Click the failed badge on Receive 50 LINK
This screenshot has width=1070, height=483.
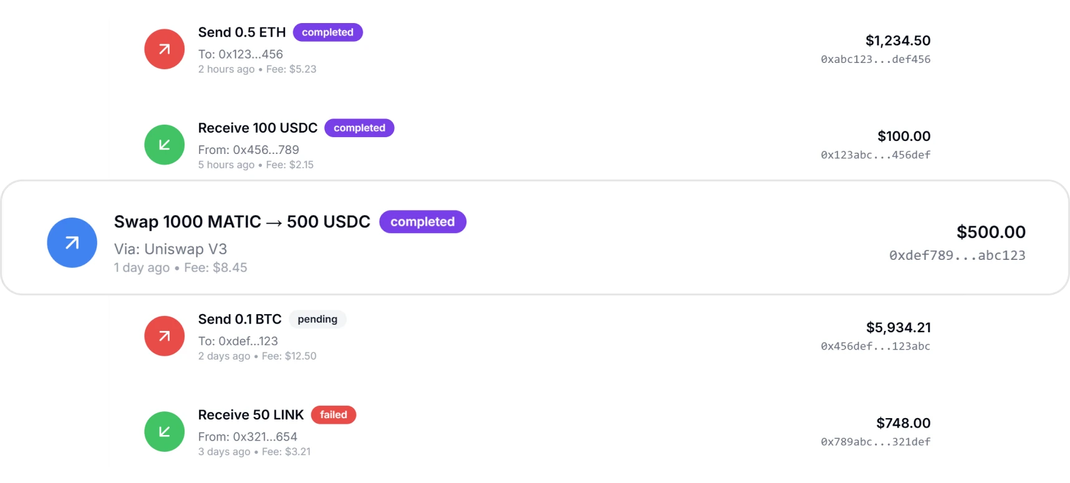pyautogui.click(x=333, y=414)
